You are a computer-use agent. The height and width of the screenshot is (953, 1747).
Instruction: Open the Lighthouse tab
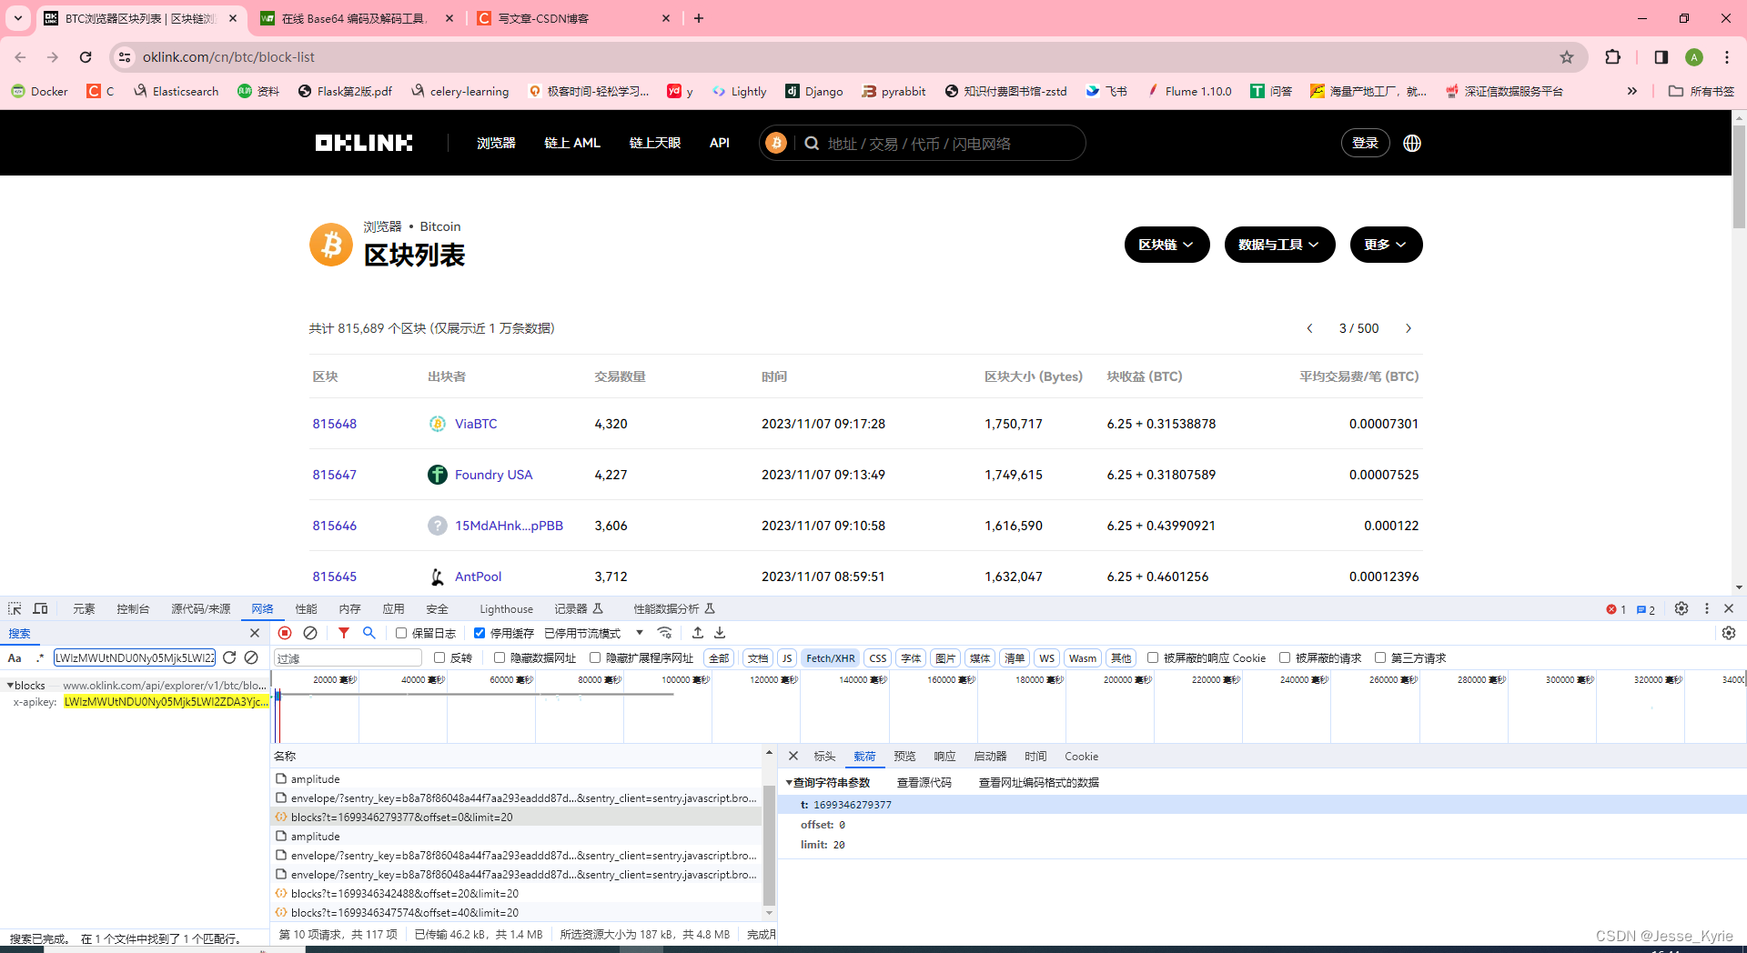(506, 609)
